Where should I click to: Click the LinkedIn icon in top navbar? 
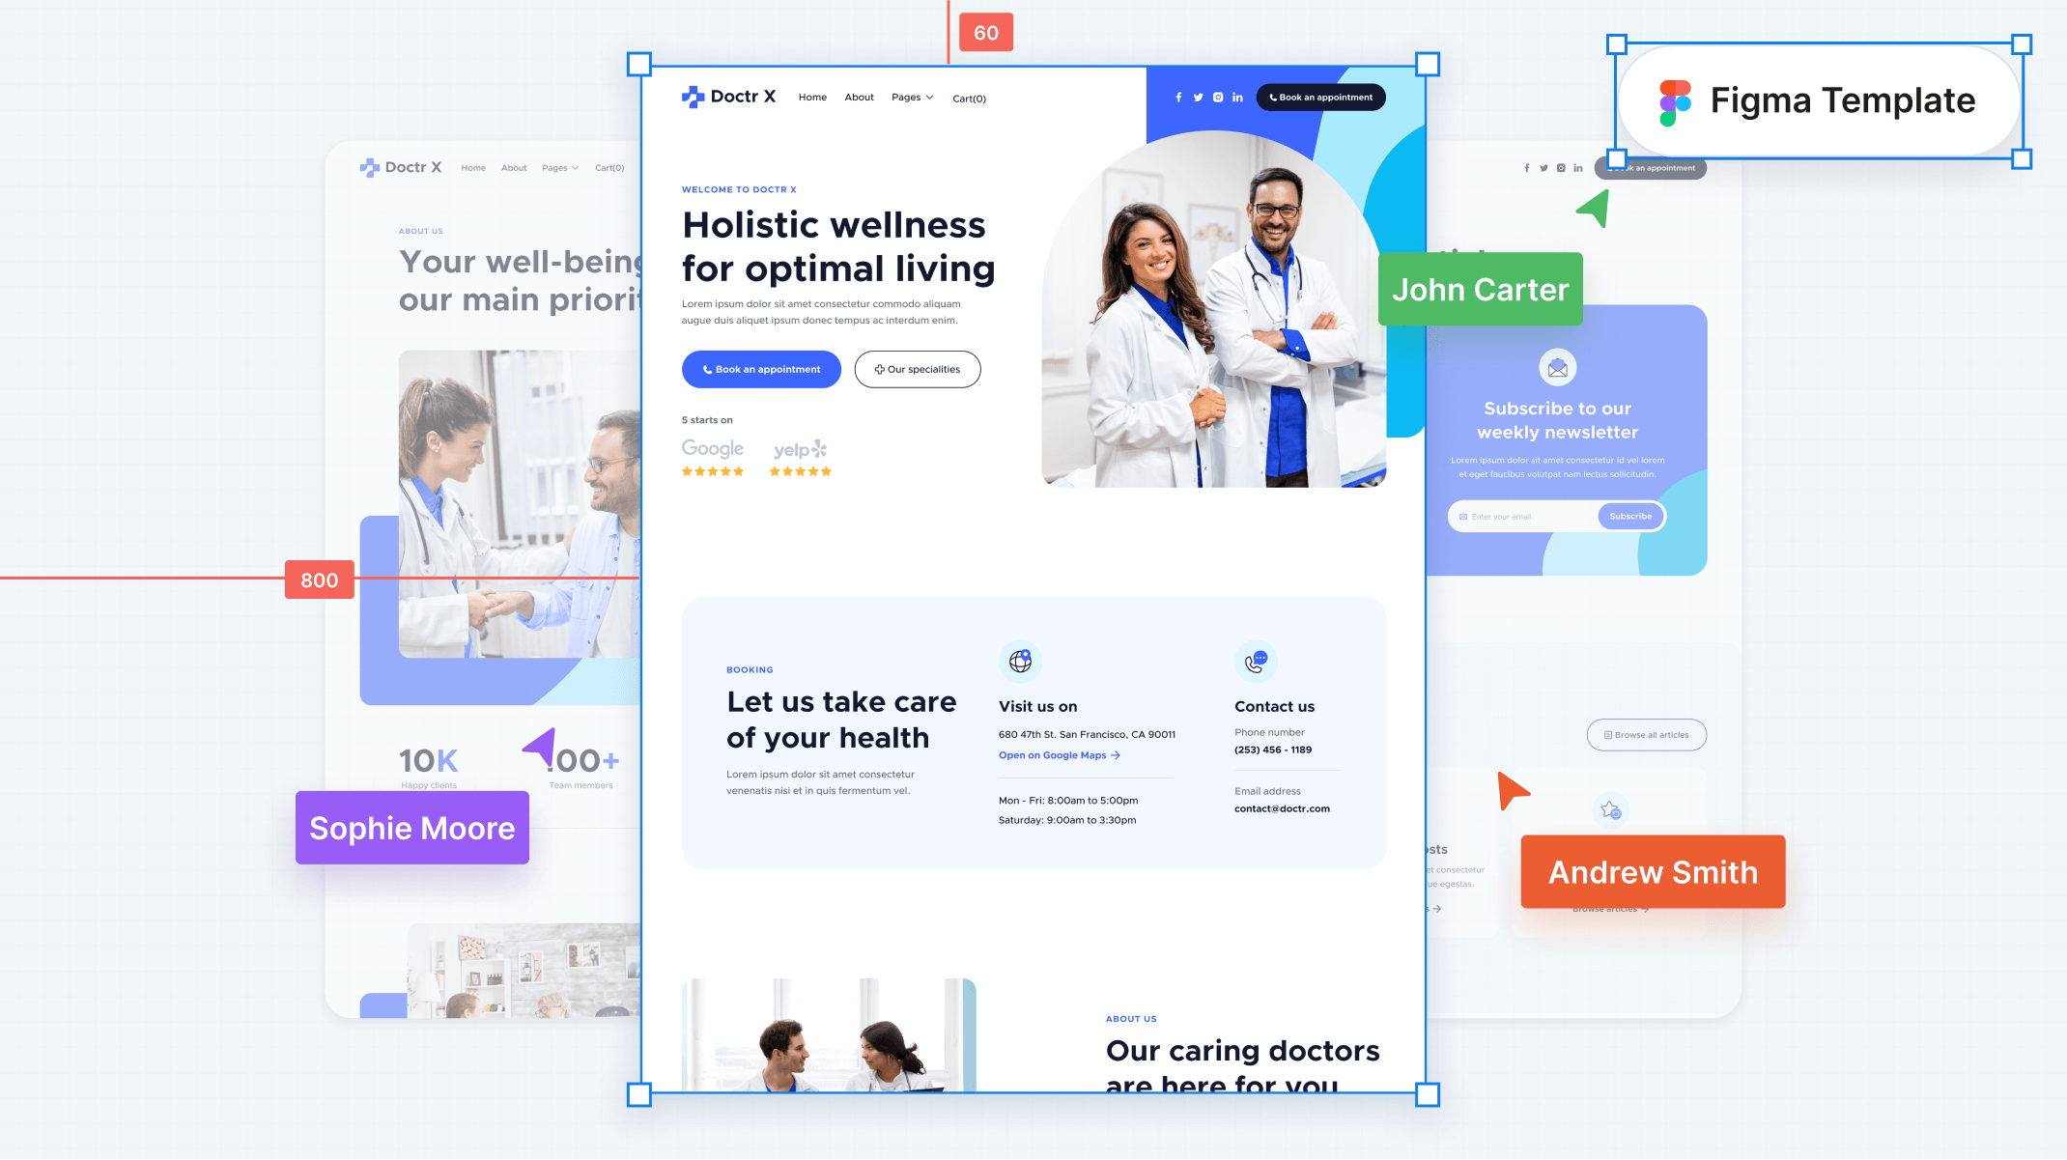coord(1236,97)
